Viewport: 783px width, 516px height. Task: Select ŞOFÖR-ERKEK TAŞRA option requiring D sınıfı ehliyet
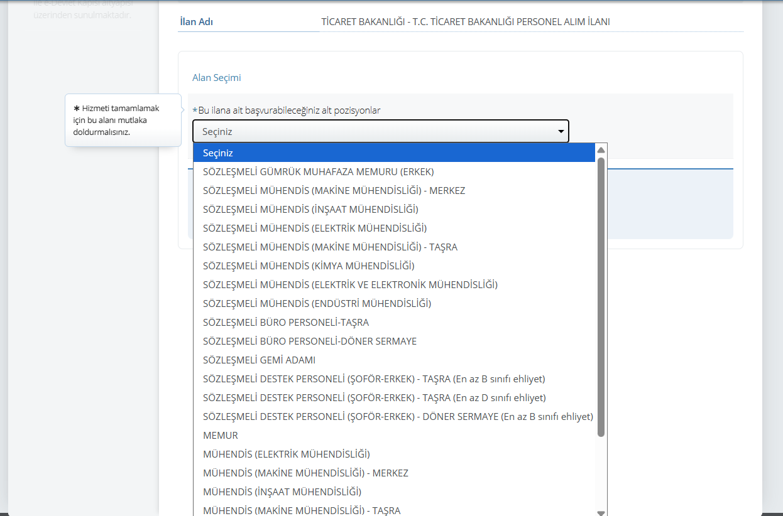point(375,398)
